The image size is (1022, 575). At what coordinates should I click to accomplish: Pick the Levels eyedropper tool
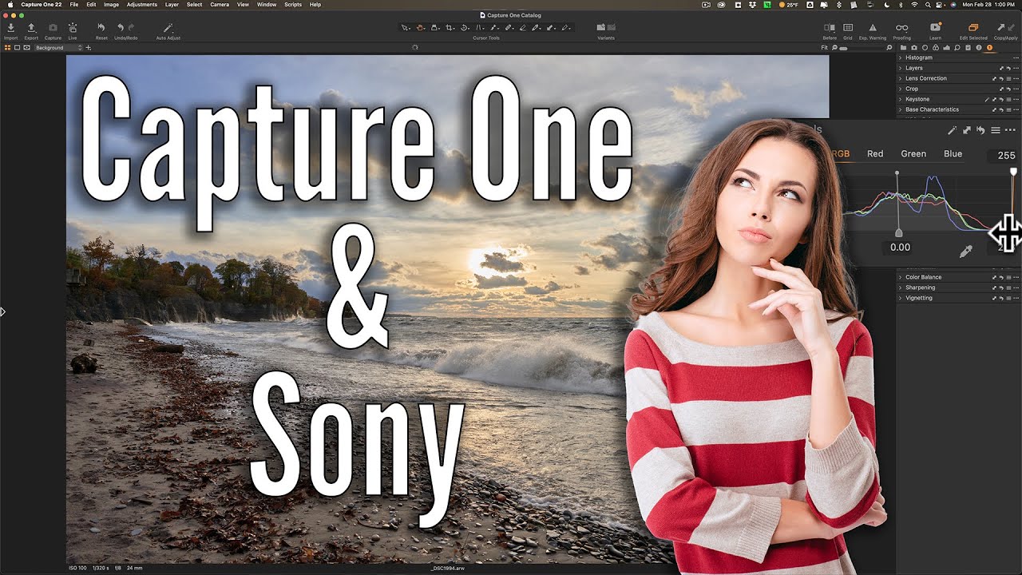click(965, 252)
